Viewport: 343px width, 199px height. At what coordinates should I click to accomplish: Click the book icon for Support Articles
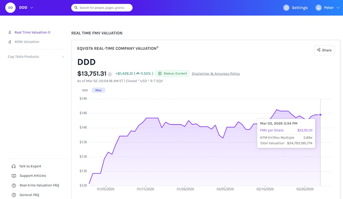point(14,176)
